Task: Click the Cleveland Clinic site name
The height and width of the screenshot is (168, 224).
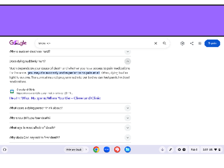Action: coord(26,90)
